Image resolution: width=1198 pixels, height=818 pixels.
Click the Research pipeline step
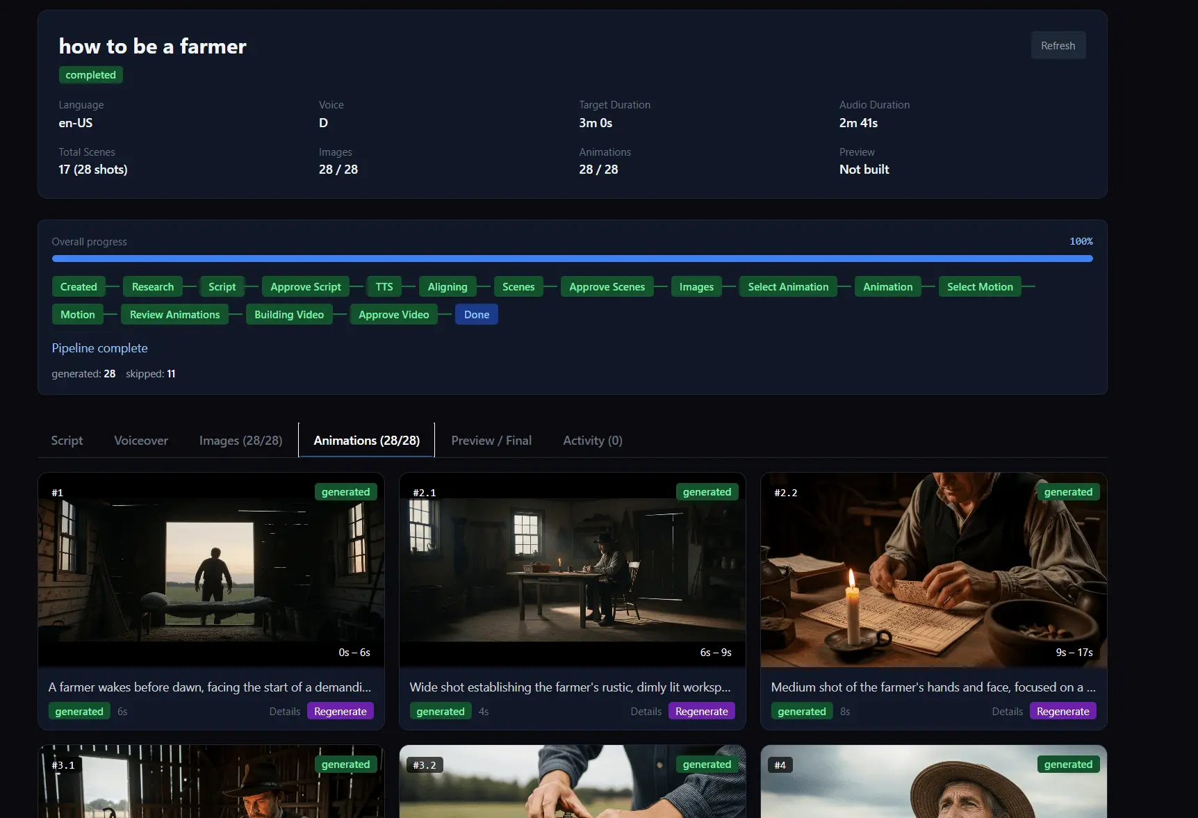tap(153, 287)
